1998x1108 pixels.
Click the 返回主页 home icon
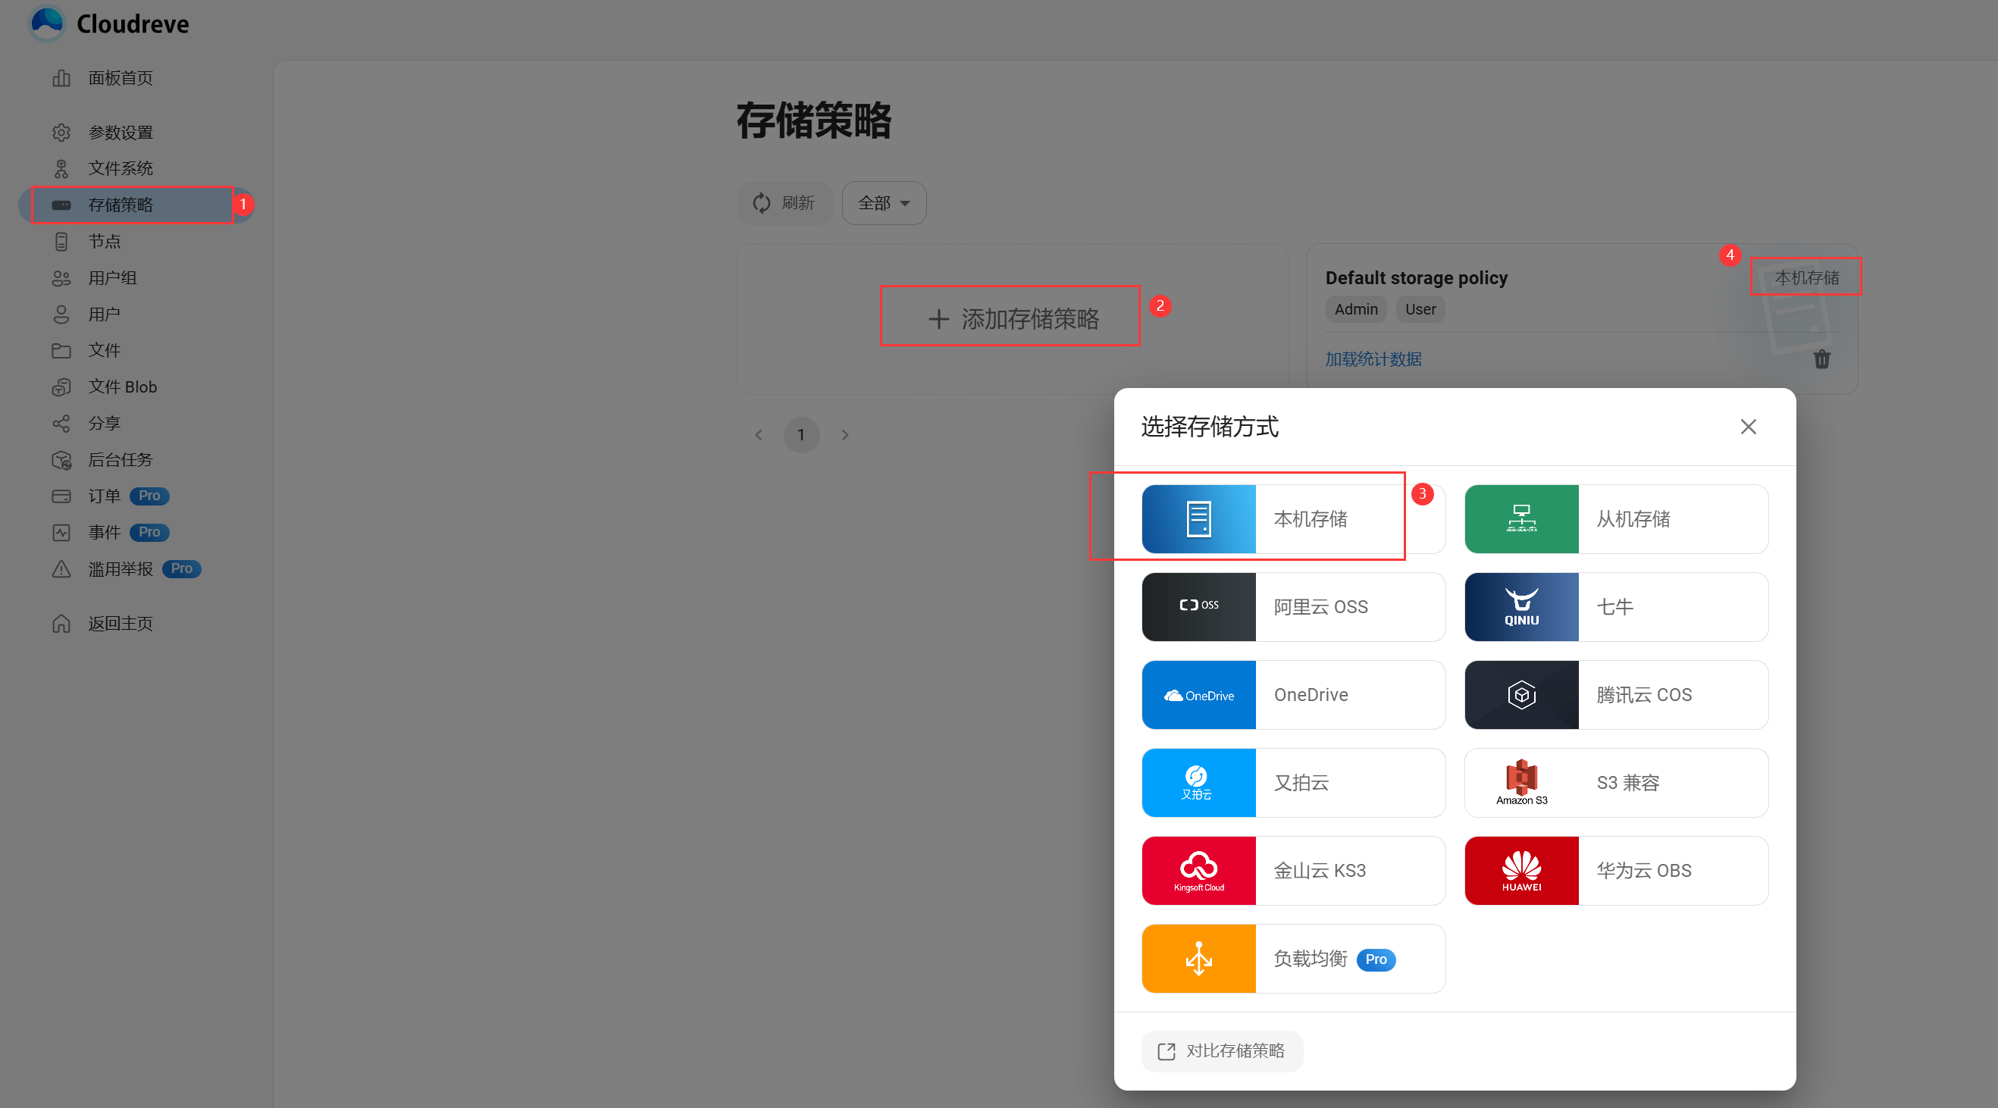61,624
